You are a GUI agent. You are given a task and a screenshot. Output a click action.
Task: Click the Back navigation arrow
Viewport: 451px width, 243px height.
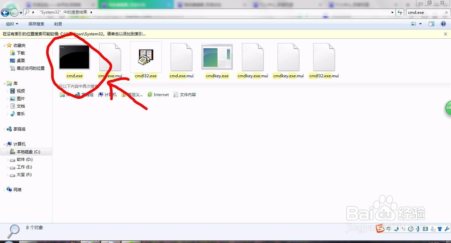(5, 13)
